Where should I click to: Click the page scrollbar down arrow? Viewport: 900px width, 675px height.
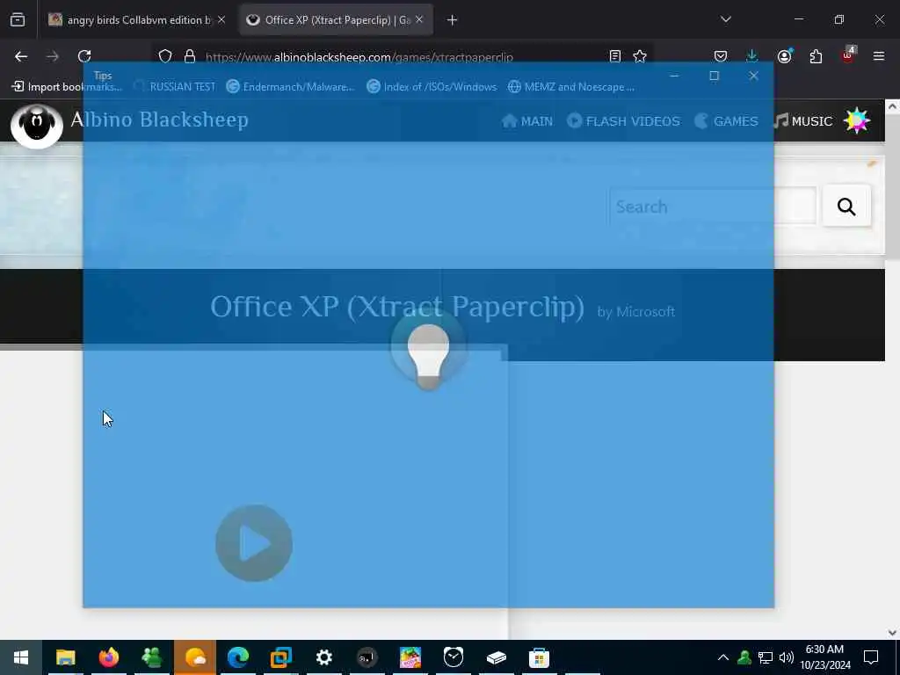pos(892,633)
